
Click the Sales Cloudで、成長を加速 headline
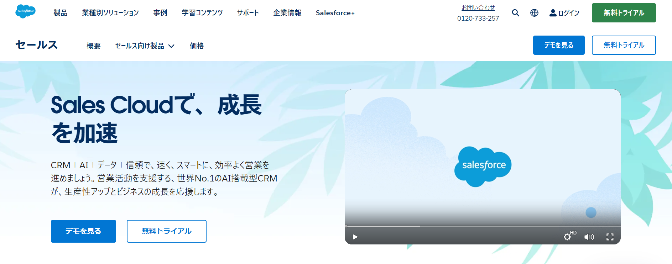pyautogui.click(x=156, y=119)
